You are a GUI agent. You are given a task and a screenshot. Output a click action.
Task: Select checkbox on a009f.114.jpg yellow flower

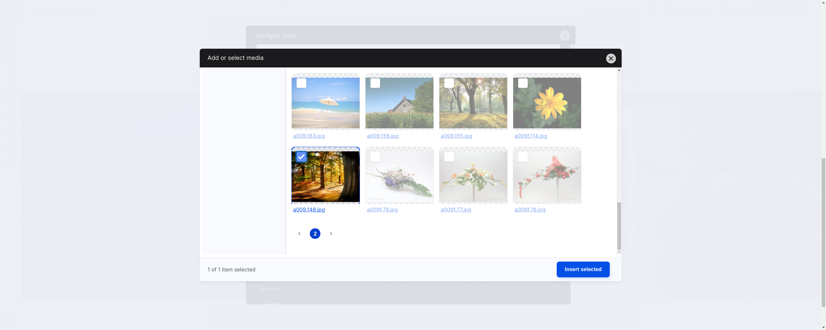(x=523, y=83)
